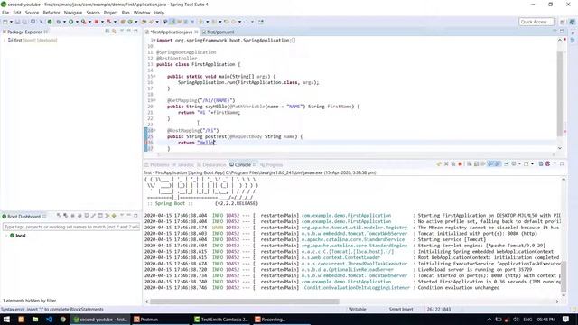
Task: Click the 'Smart Insert' status bar entry
Action: [x=401, y=309]
